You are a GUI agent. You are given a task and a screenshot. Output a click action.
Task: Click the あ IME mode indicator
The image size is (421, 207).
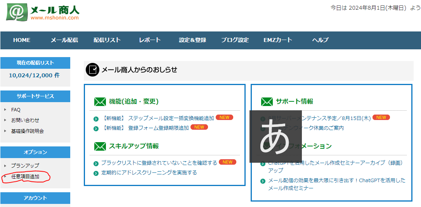click(x=275, y=137)
